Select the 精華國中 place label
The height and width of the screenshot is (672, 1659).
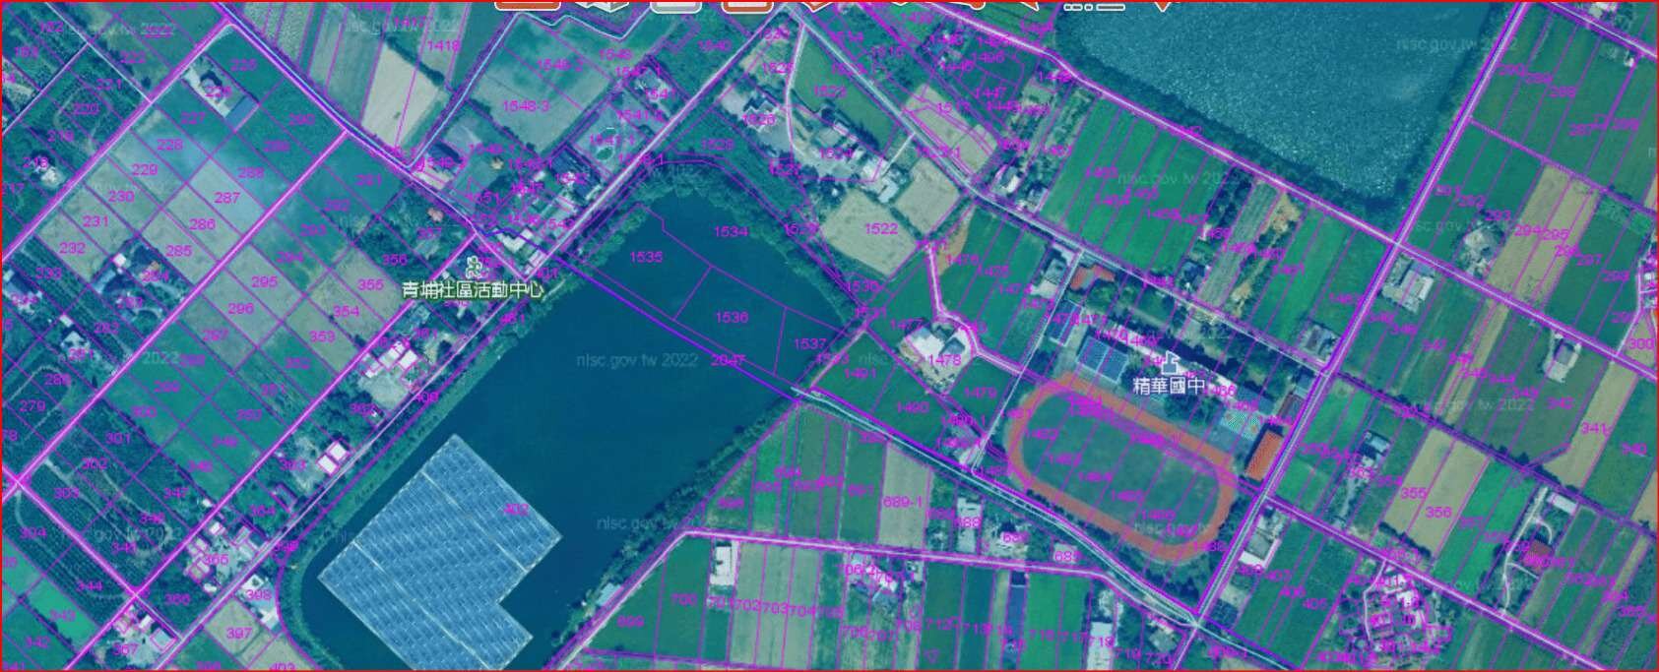(1170, 385)
